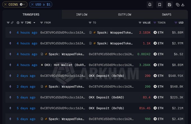
Task: Open the VALUE column filter
Action: click(140, 23)
